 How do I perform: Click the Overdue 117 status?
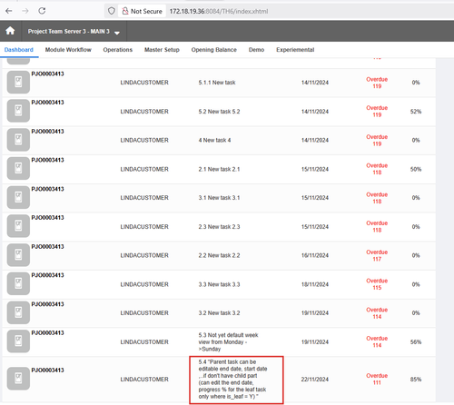377,255
